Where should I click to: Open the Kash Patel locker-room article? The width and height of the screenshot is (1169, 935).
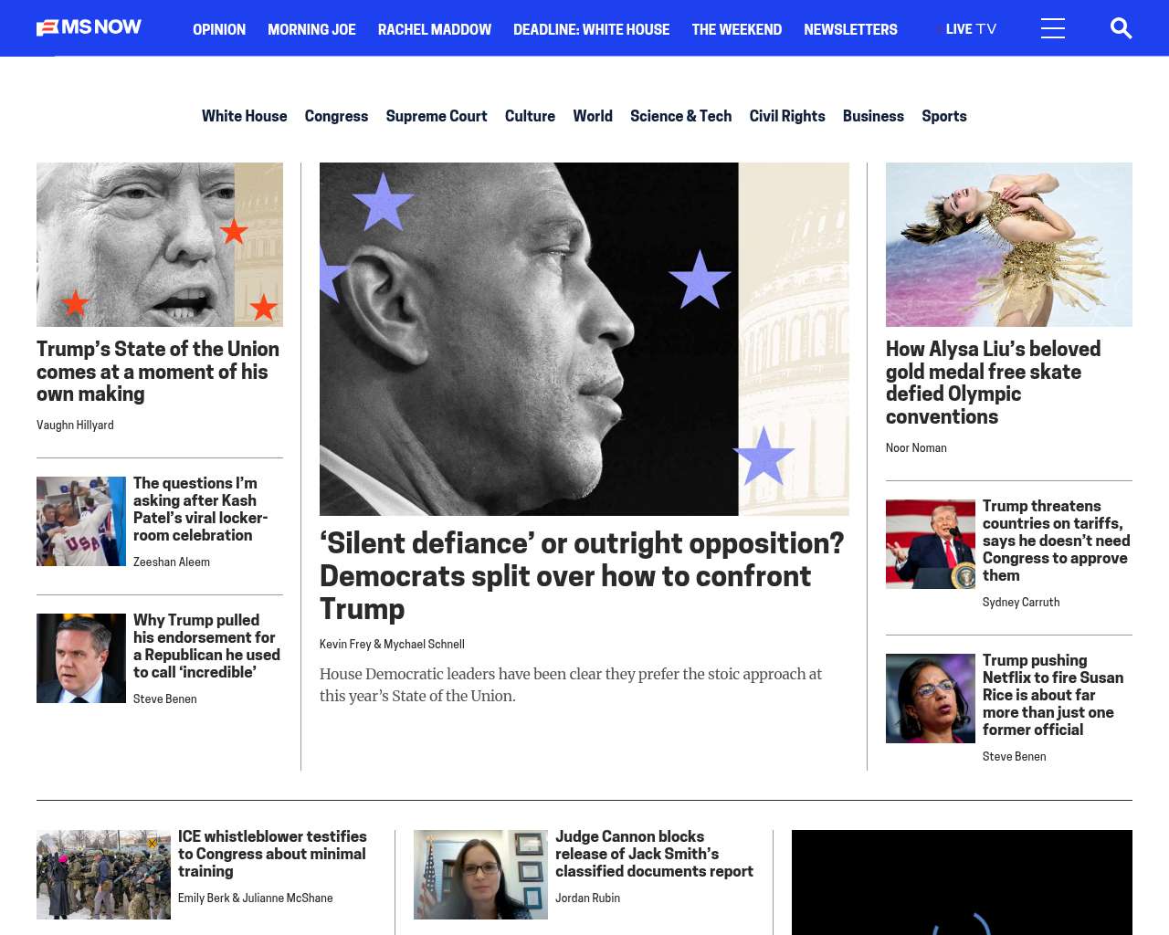click(201, 509)
